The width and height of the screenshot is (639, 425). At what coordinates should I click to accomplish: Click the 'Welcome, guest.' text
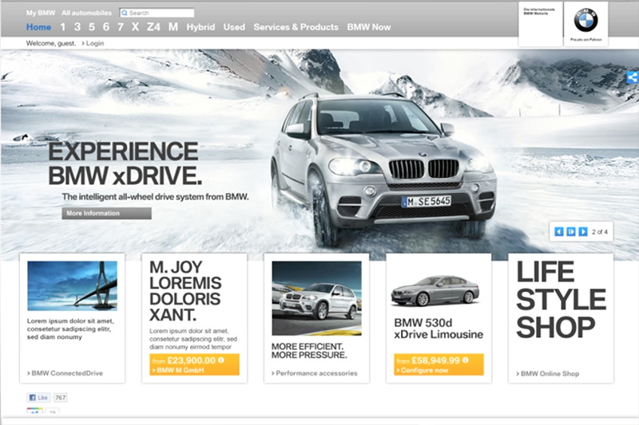(x=51, y=43)
